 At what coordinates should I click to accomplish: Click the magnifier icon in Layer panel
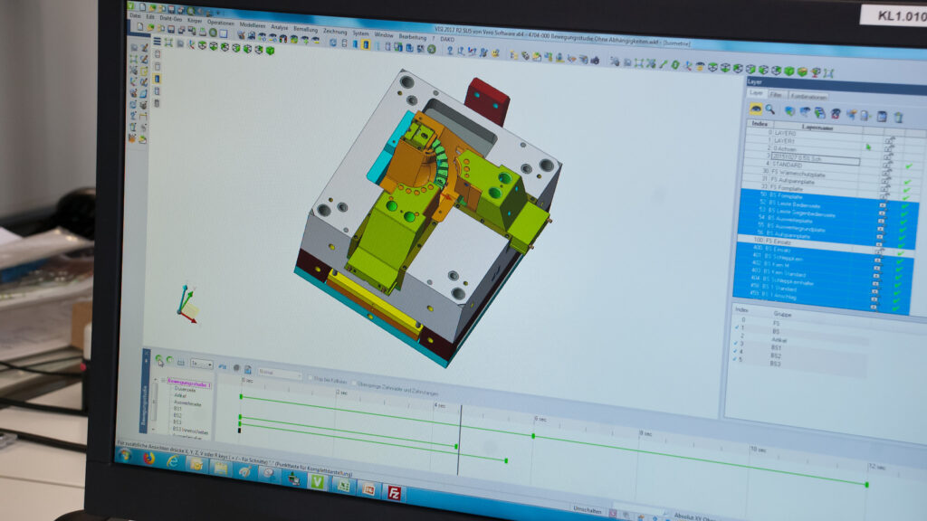pos(769,109)
